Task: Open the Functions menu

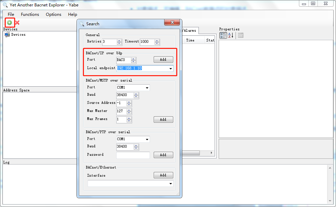Action: (30, 14)
